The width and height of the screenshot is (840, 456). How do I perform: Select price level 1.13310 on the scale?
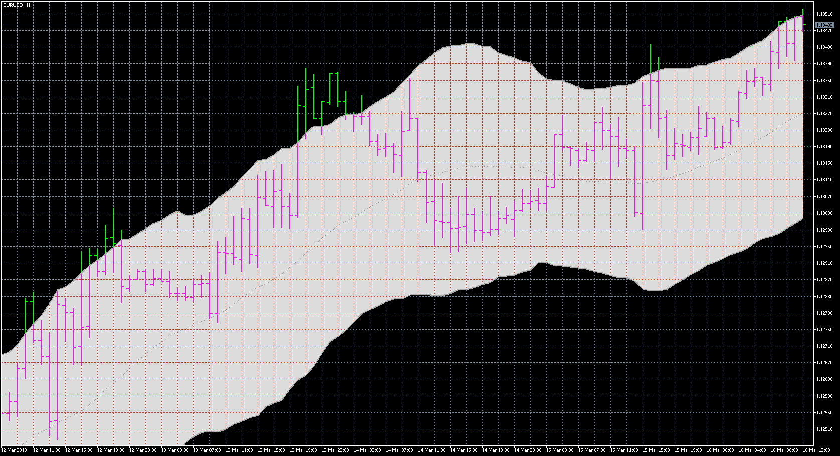pyautogui.click(x=824, y=97)
